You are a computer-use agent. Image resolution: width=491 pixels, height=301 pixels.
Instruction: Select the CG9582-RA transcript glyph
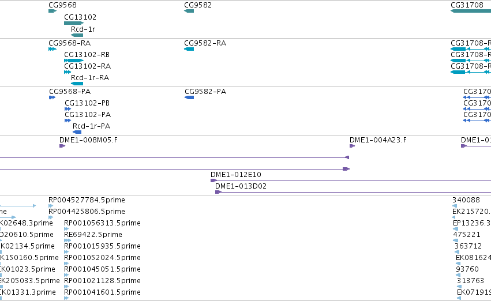click(189, 49)
